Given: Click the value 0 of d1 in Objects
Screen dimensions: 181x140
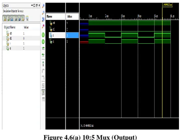Looking at the screenshot, I should tap(24, 39).
